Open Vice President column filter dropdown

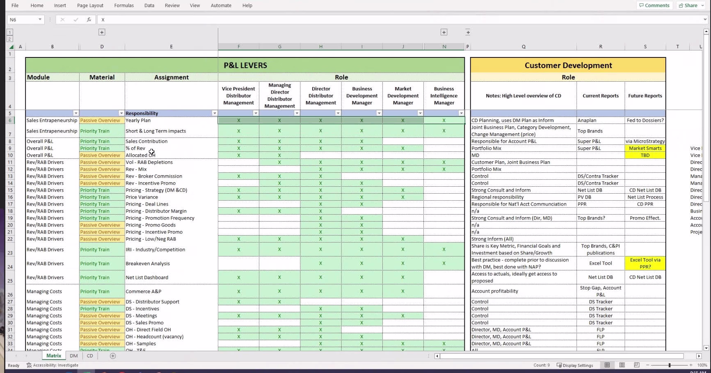pos(256,113)
